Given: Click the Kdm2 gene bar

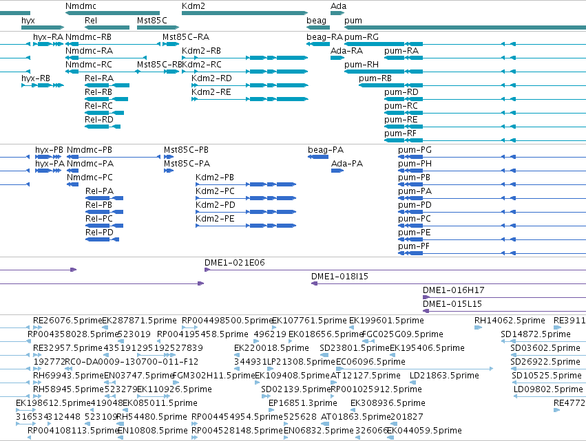Looking at the screenshot, I should coord(244,13).
